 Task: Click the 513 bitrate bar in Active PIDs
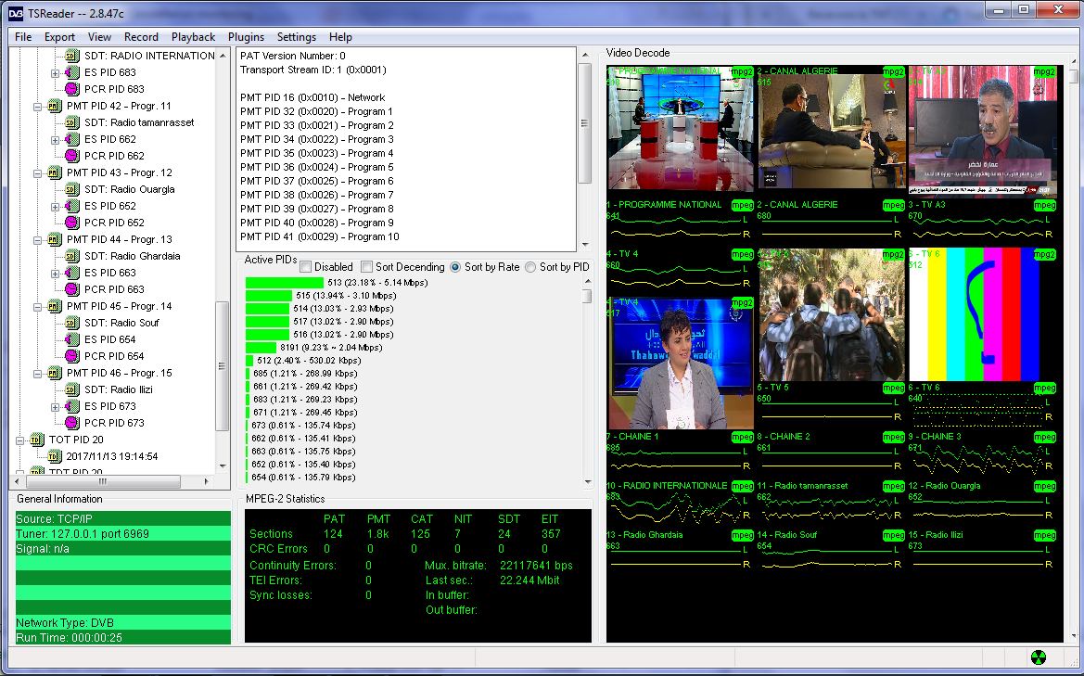(x=285, y=283)
